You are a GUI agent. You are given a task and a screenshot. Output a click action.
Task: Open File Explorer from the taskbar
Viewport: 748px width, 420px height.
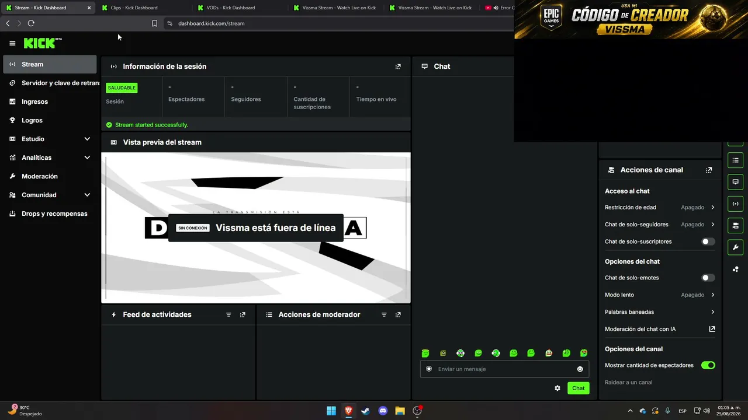pos(400,411)
